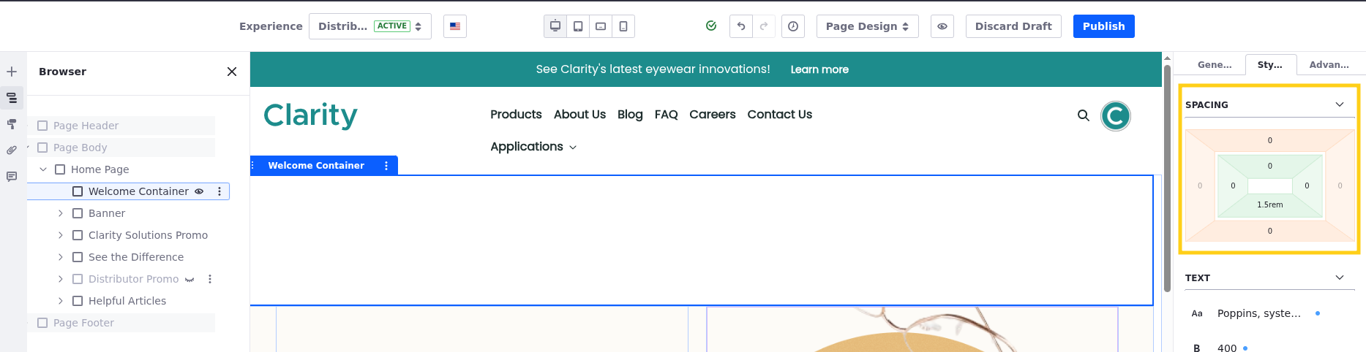Collapse the Spacing section
The height and width of the screenshot is (352, 1366).
pyautogui.click(x=1339, y=104)
